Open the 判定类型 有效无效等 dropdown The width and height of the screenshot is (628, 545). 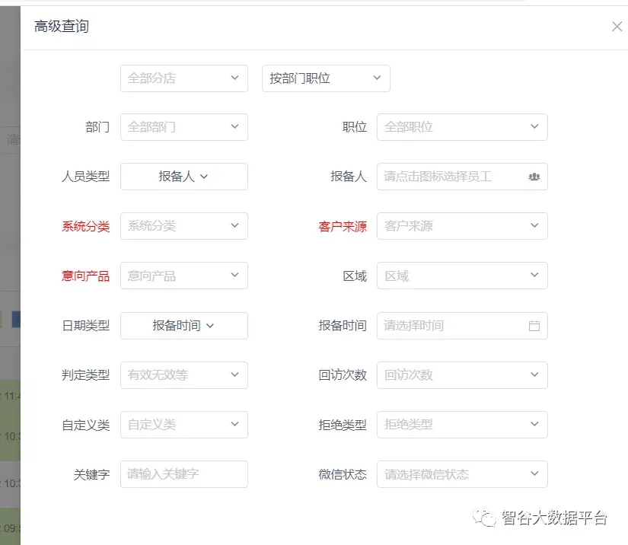coord(184,374)
